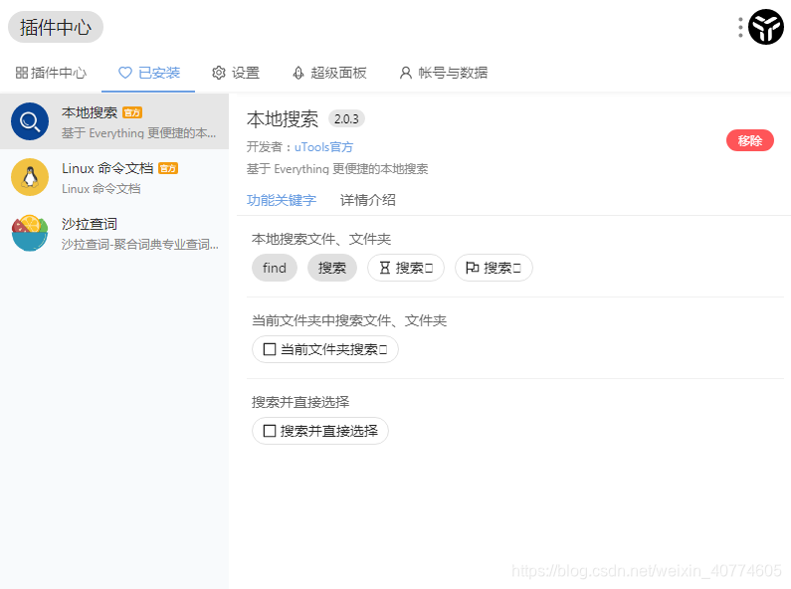The width and height of the screenshot is (791, 589).
Task: Open the uTools官方 developer link
Action: (x=324, y=146)
